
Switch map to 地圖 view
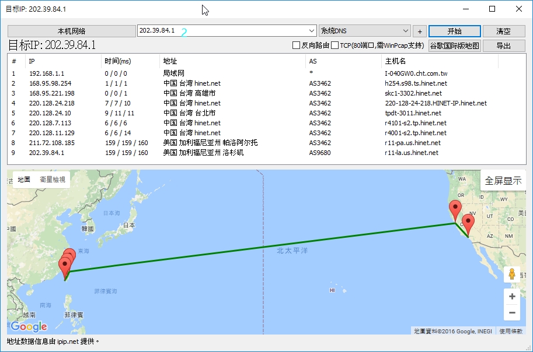[x=24, y=179]
